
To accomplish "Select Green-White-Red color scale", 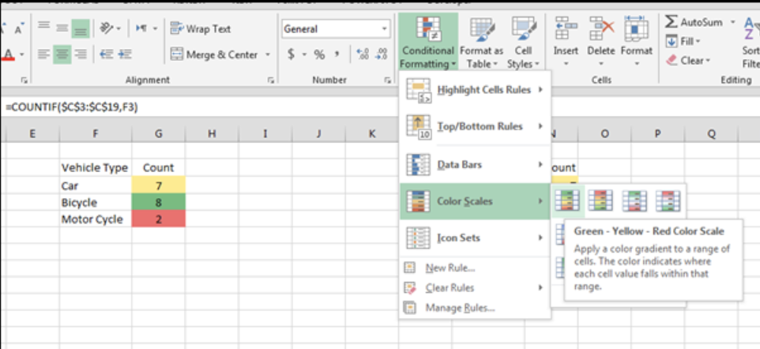I will point(634,201).
